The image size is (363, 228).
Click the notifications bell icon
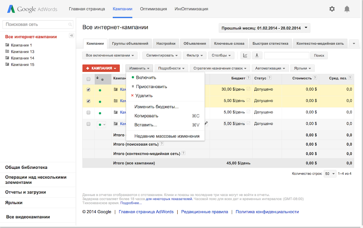[347, 9]
